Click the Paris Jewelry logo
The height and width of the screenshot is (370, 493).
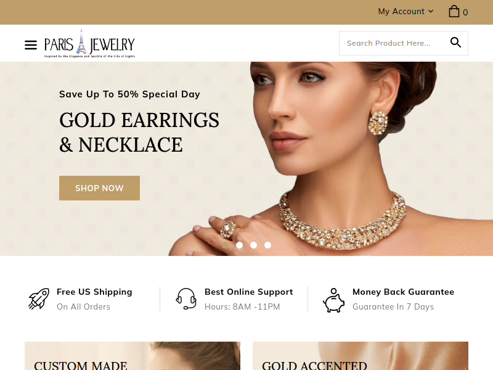coord(89,43)
